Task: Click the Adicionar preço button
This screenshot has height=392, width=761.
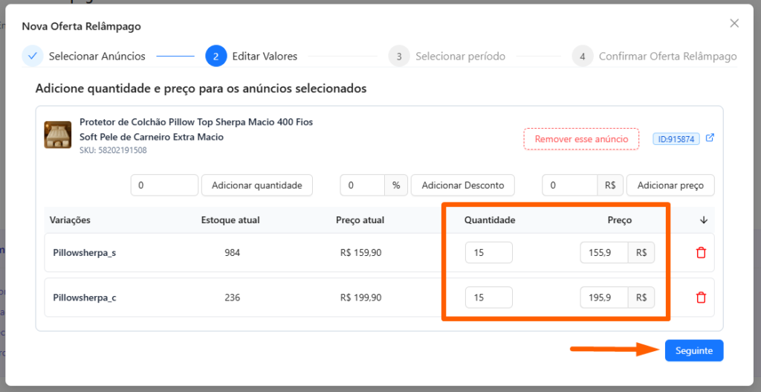Action: coord(670,185)
